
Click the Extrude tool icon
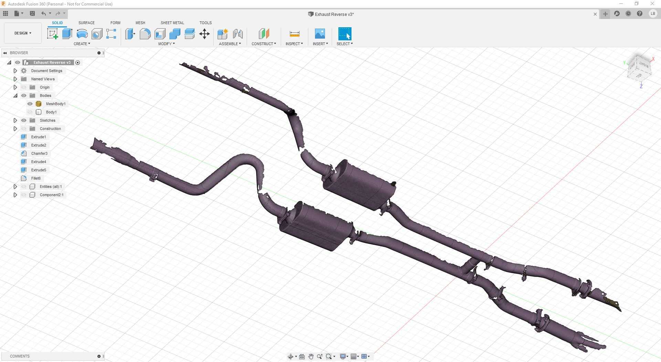click(x=67, y=34)
